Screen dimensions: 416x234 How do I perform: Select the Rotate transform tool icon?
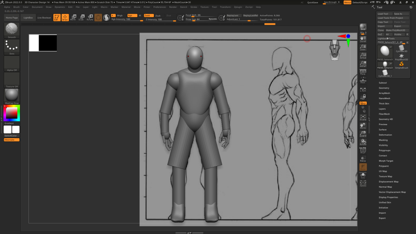[x=90, y=17]
